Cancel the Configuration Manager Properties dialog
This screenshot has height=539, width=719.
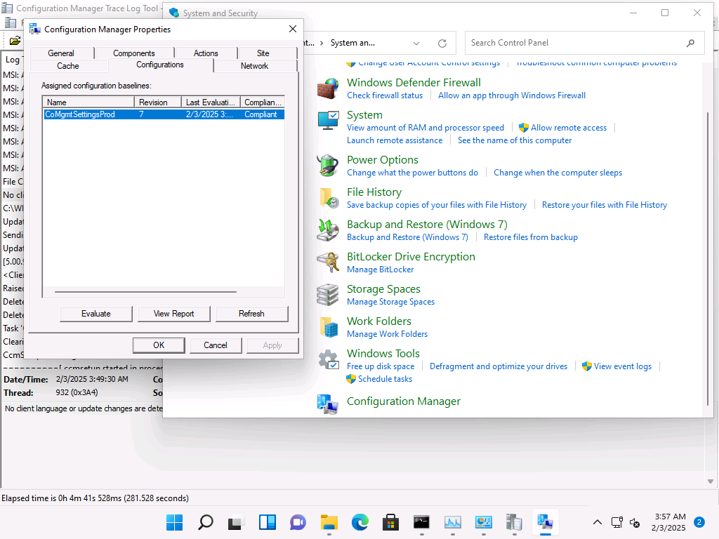pos(216,345)
